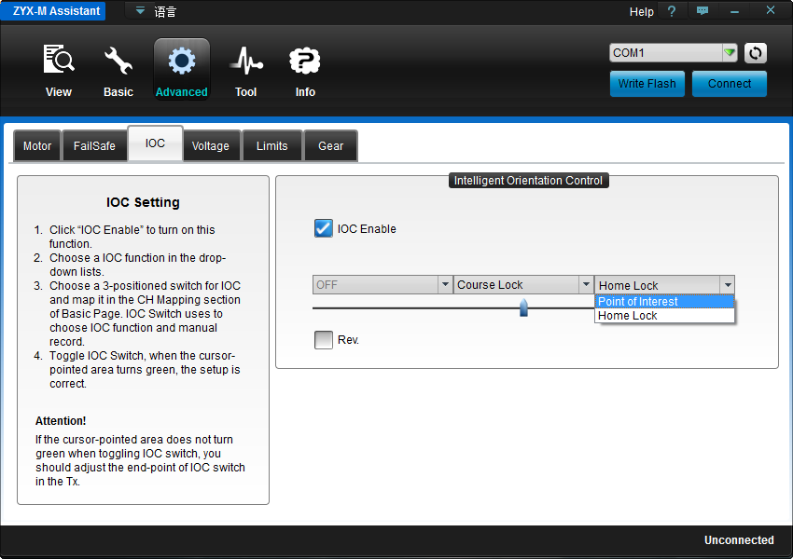
Task: Click the IOC switch position slider
Action: coord(523,307)
